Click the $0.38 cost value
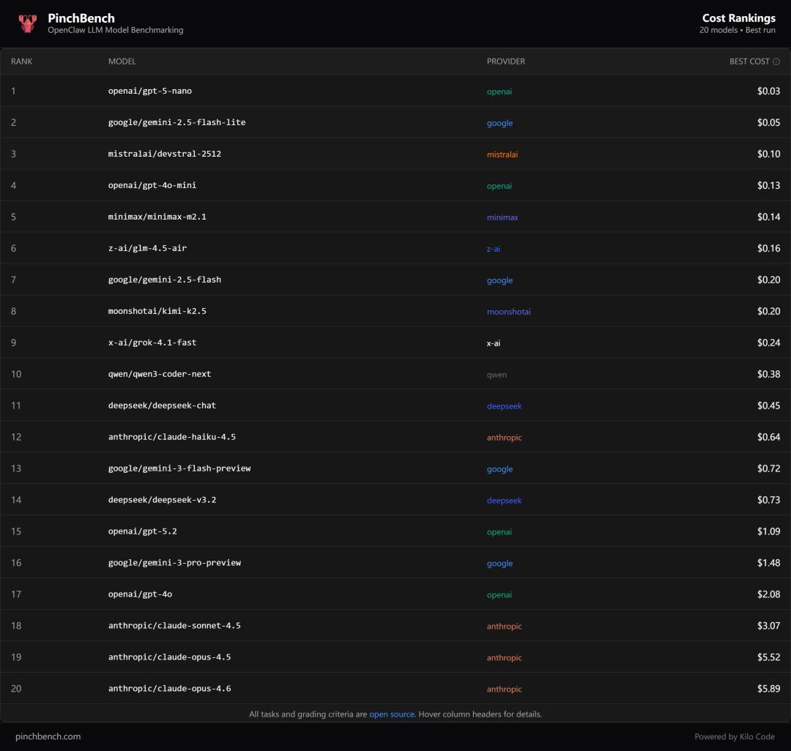 coord(768,374)
